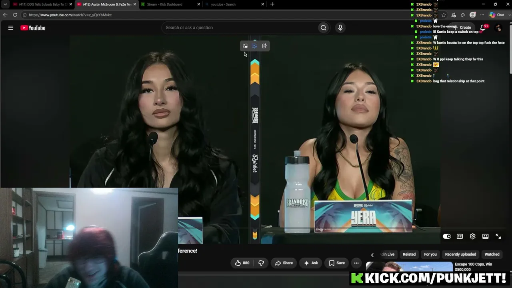Select the For you filter chip
This screenshot has height=288, width=512.
pos(430,254)
